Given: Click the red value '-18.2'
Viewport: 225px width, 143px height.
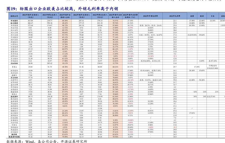Looking at the screenshot, I should (175, 127).
